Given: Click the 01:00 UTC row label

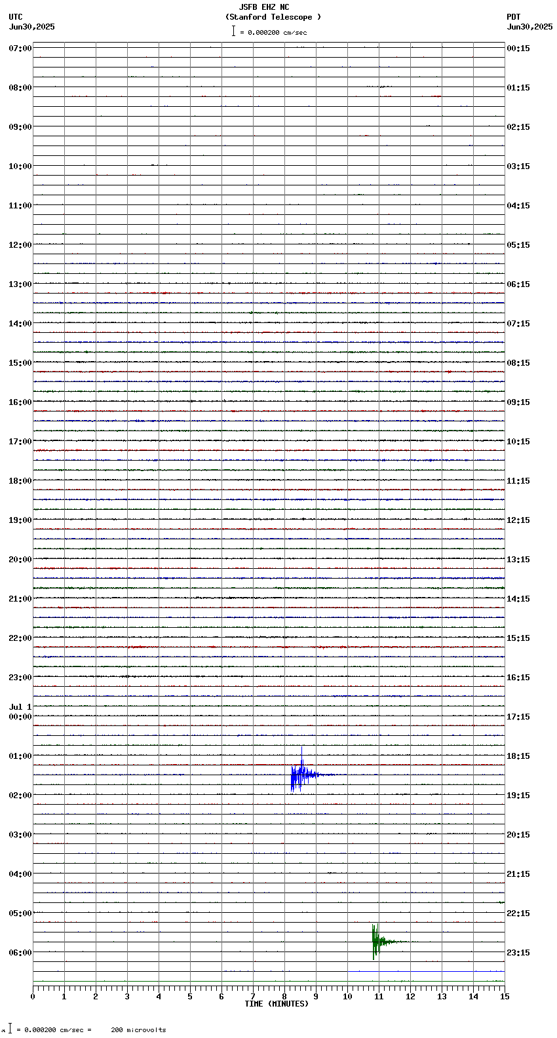Looking at the screenshot, I should [20, 756].
